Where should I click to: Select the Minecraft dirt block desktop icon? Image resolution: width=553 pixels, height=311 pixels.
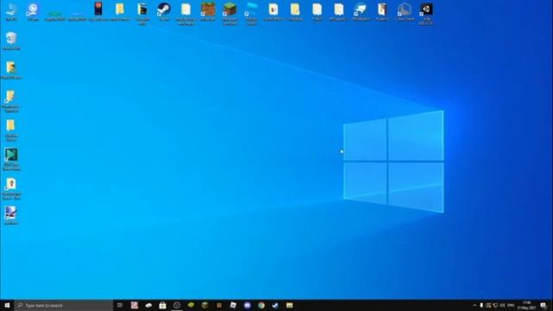(207, 11)
